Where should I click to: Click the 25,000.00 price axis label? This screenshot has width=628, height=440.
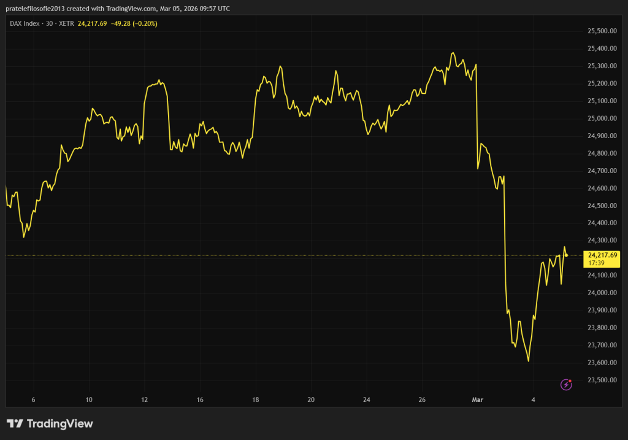point(602,118)
